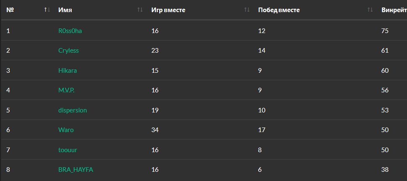Visit Hikara player page
Viewport: 407px width, 181px height.
(x=67, y=70)
